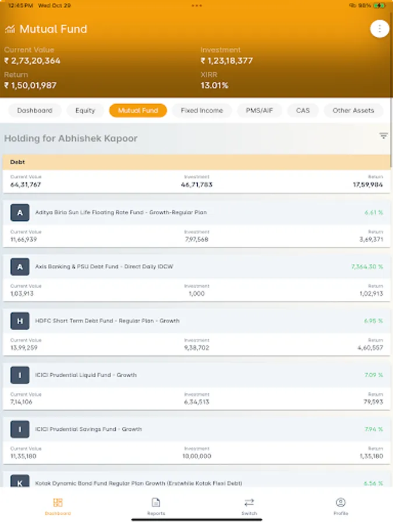
Task: Tap the 6.61 % return of Aditya Birla
Action: click(x=374, y=213)
